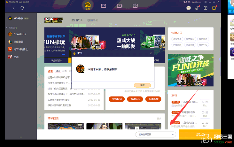Open the download manager icon
The height and width of the screenshot is (147, 234).
tap(206, 8)
